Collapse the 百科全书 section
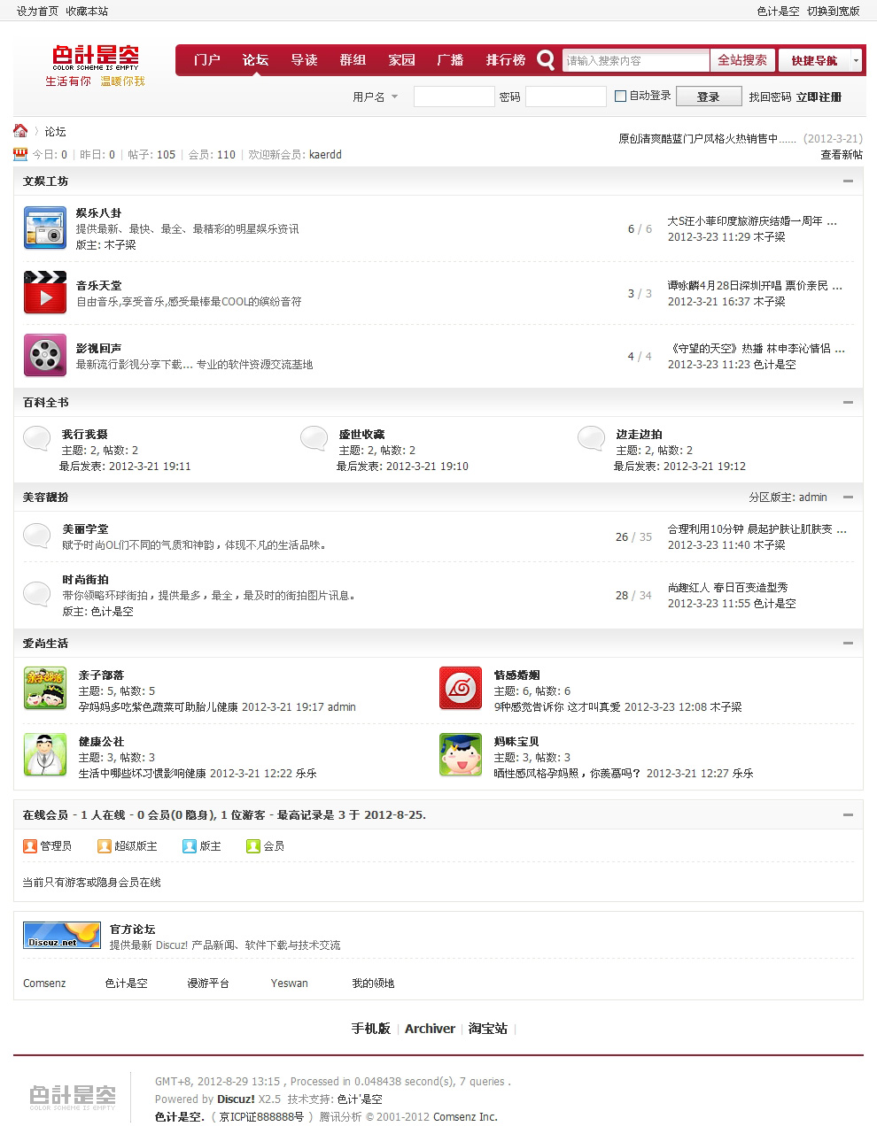Screen dimensions: 877x1134 848,402
